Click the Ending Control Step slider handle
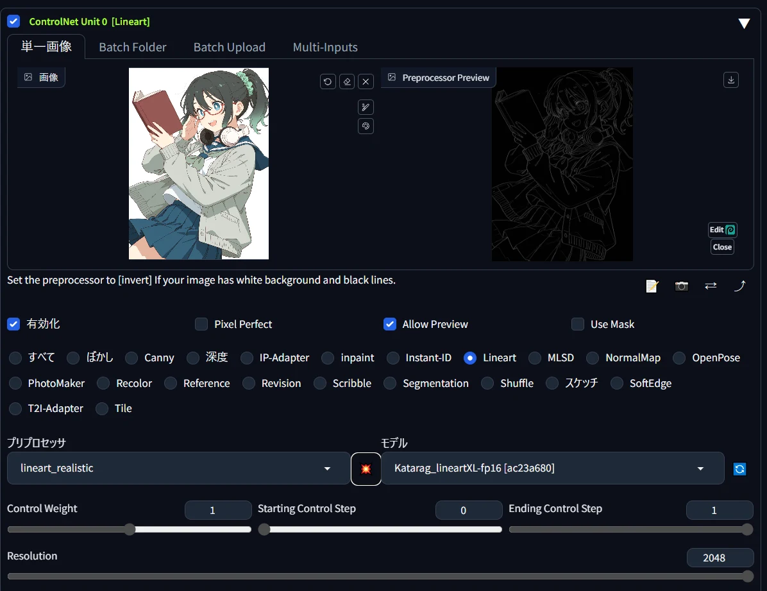767x591 pixels. coord(747,530)
